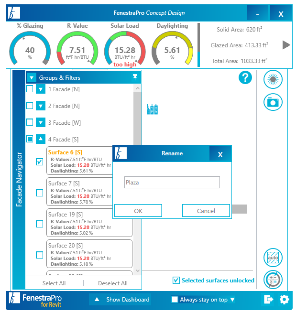Select the Surface 7 [S] card title
This screenshot has height=313, width=296.
(64, 183)
